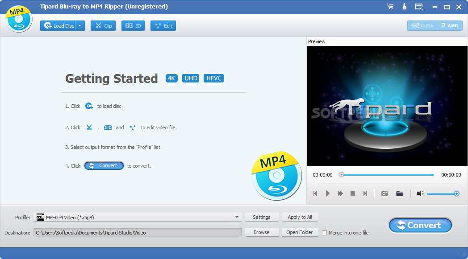Close the Tipard window

point(459,7)
